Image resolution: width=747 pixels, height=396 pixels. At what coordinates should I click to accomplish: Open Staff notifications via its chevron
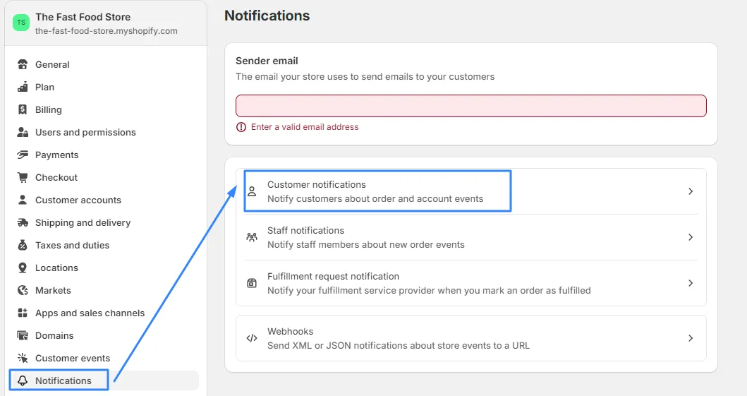[691, 237]
